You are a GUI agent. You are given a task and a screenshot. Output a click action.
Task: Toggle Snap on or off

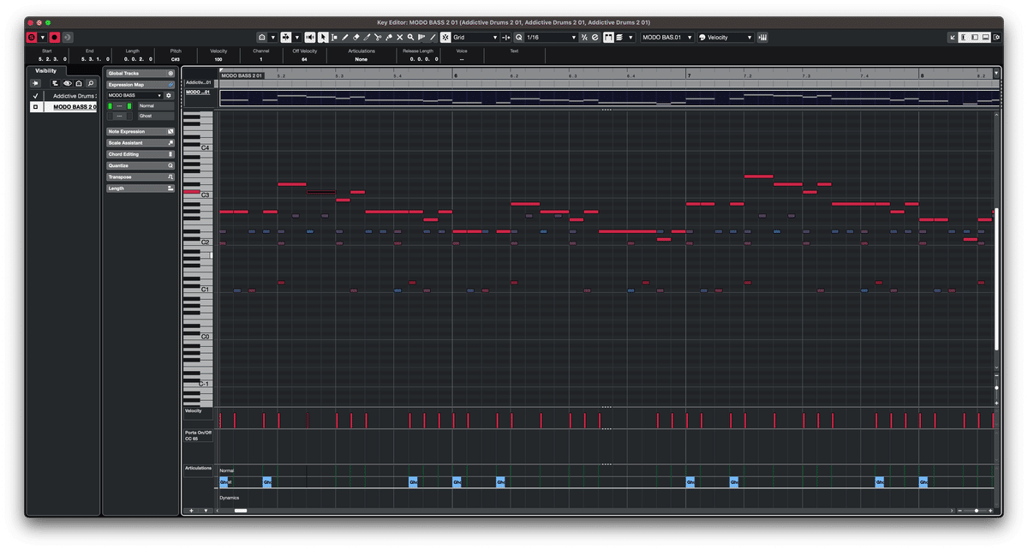click(x=445, y=37)
